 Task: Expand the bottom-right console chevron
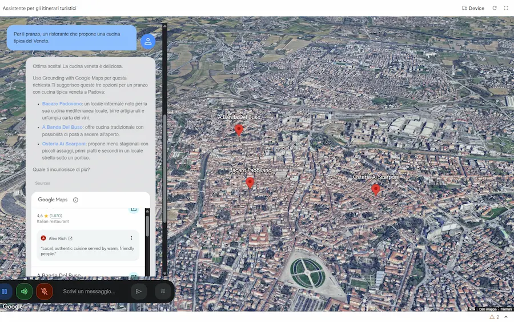point(505,317)
